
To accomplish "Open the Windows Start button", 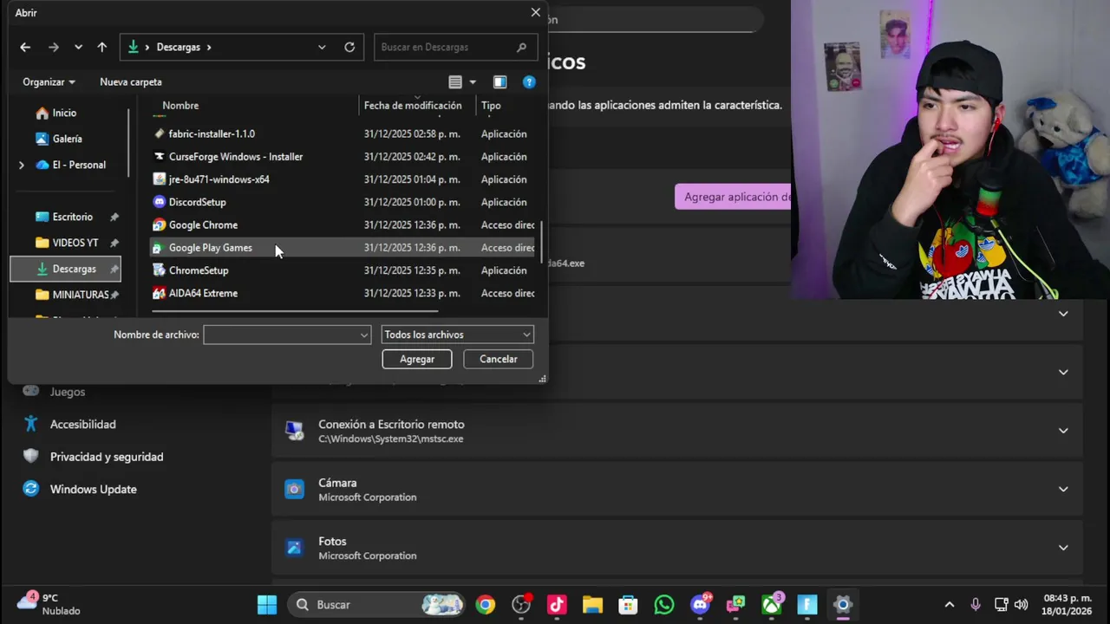I will coord(267,604).
